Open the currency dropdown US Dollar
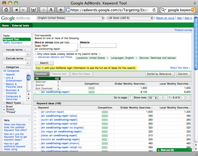Screen dimensions: 198x156 coord(131,18)
